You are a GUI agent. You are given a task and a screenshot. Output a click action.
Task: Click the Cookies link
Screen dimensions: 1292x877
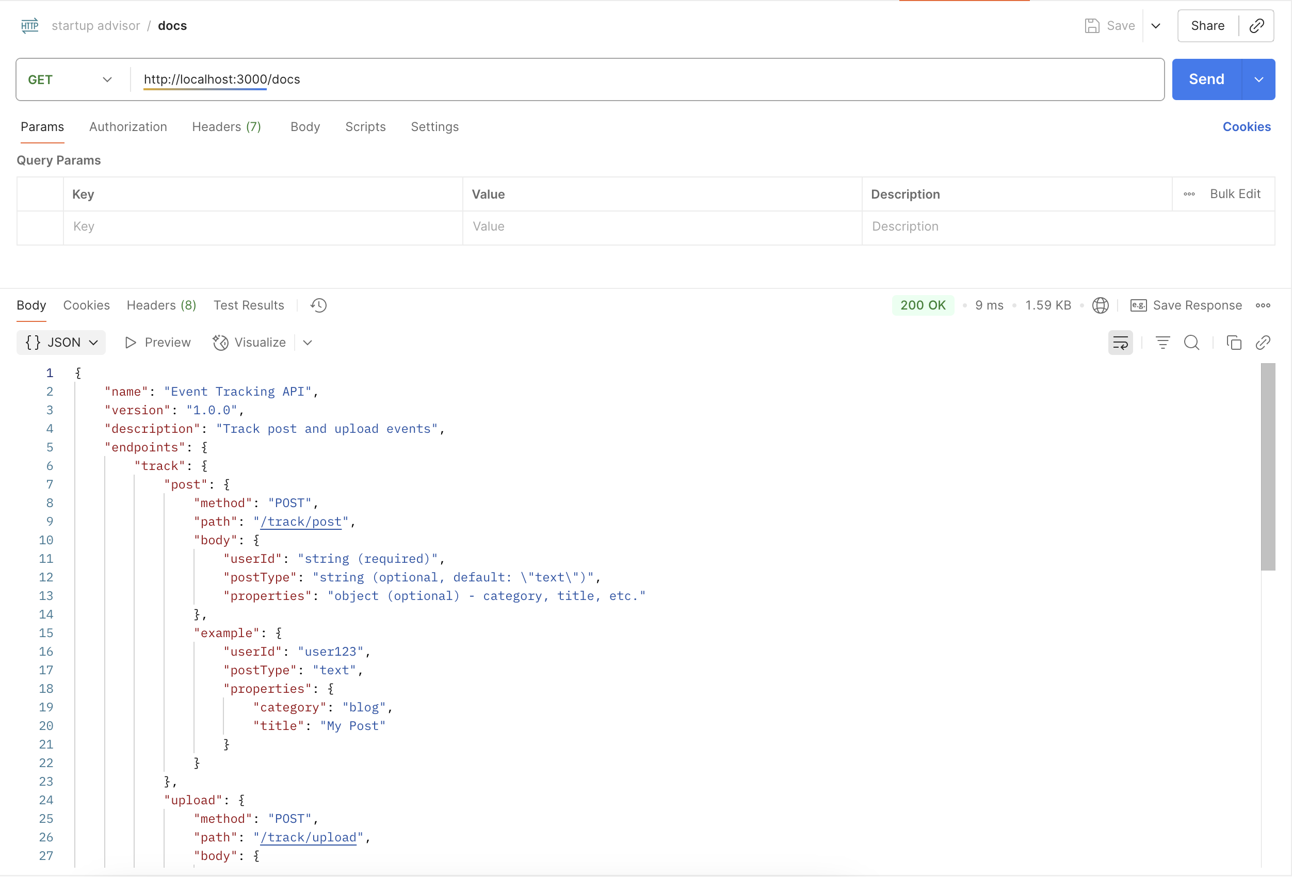click(x=1246, y=127)
